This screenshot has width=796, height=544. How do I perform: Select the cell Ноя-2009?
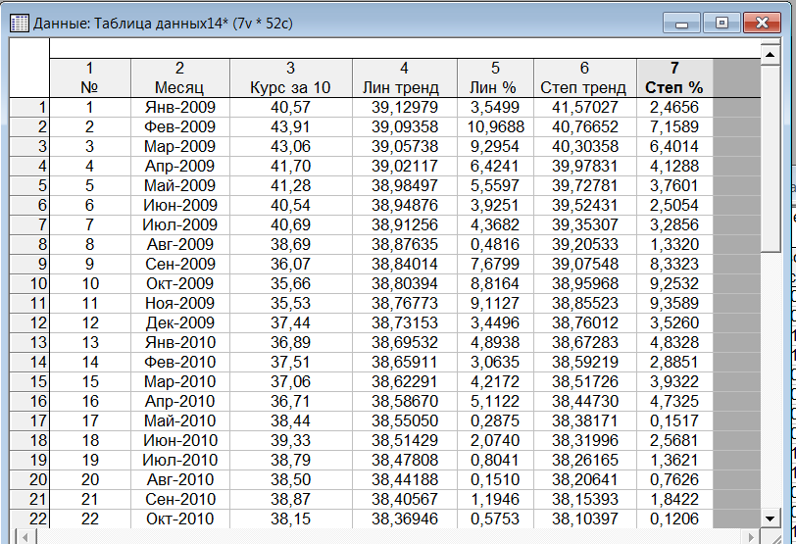pyautogui.click(x=180, y=304)
